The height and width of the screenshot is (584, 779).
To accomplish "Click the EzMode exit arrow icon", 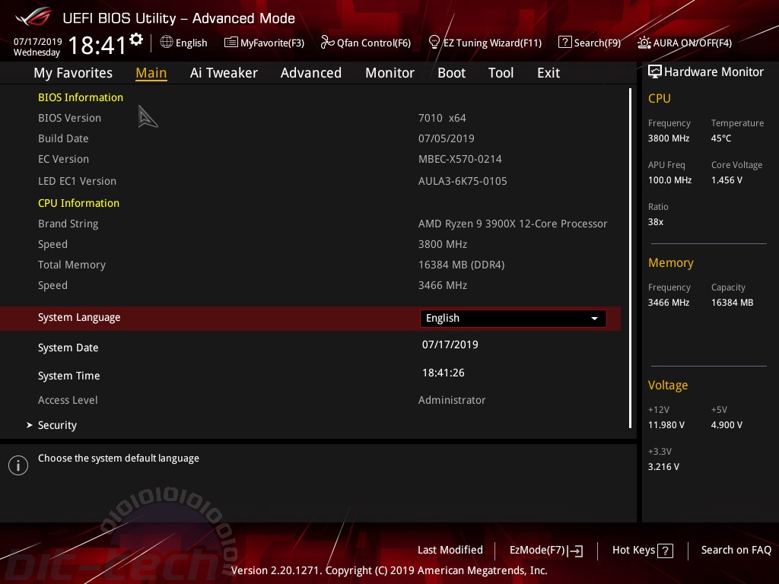I will pyautogui.click(x=575, y=551).
